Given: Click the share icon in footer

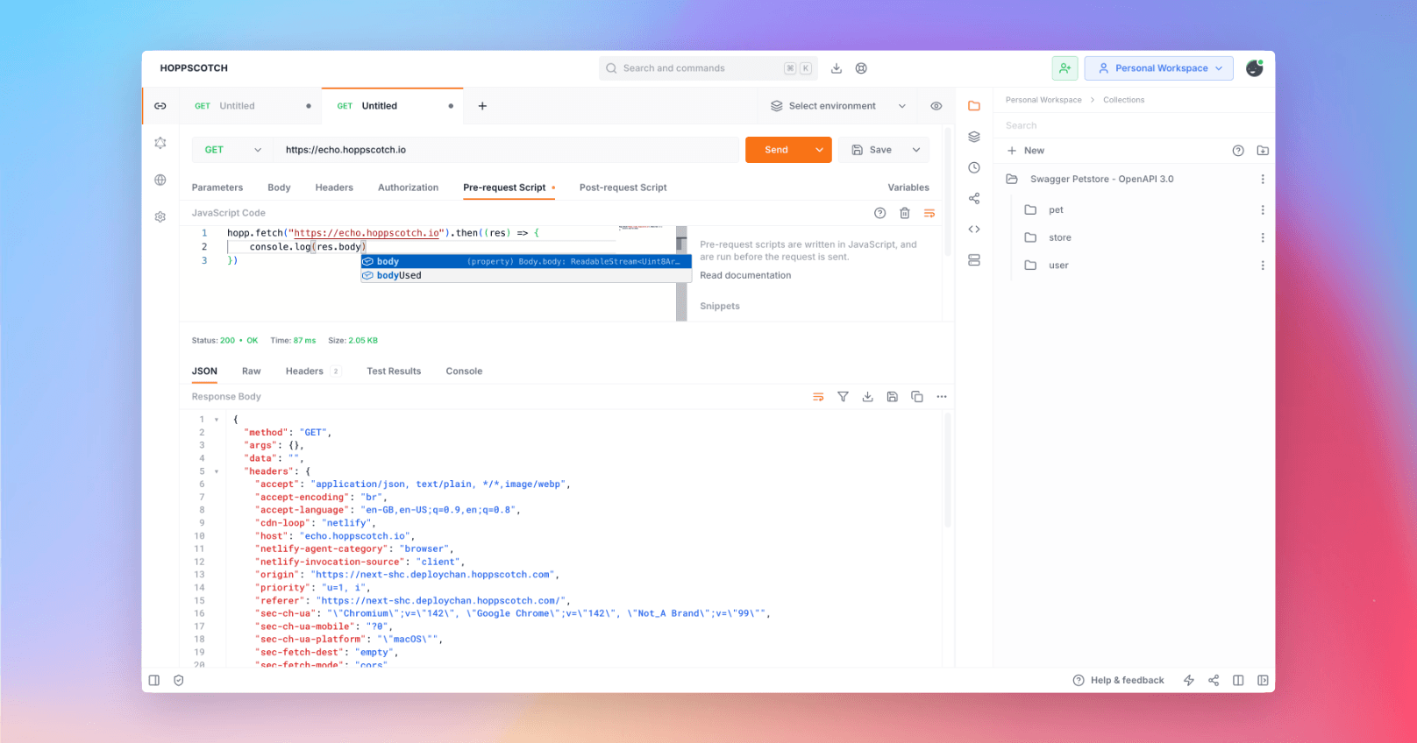Looking at the screenshot, I should pyautogui.click(x=1214, y=681).
